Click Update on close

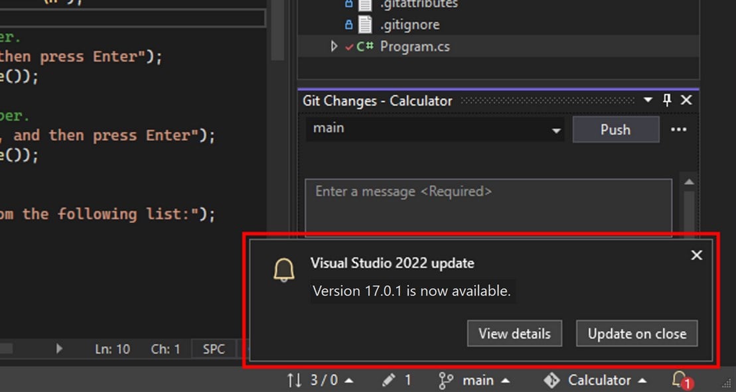[636, 334]
